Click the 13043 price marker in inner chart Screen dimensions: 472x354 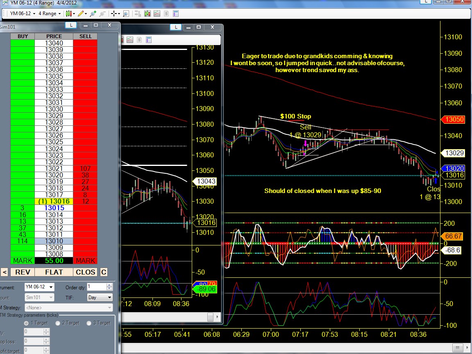pyautogui.click(x=205, y=182)
